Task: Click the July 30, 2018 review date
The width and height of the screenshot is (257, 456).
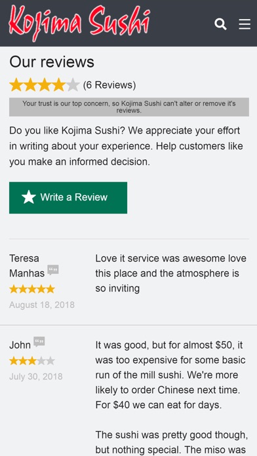Action: point(36,377)
